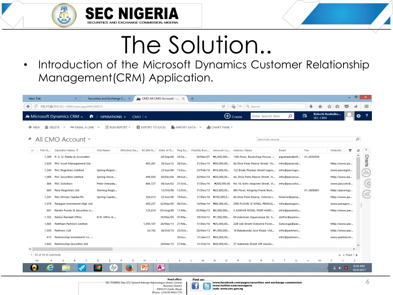Select the CMO All CMO Account tab
The width and height of the screenshot is (393, 295).
coord(160,99)
